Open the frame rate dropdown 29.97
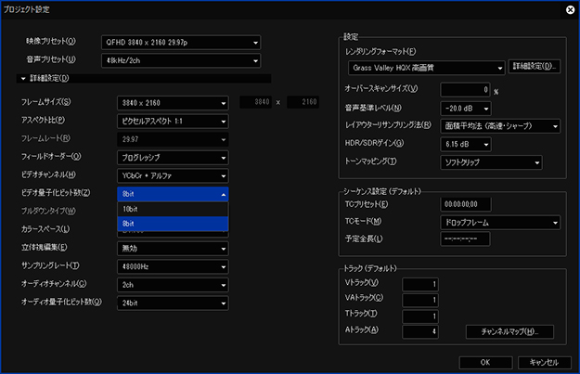Viewport: 580px width, 374px height. [173, 139]
